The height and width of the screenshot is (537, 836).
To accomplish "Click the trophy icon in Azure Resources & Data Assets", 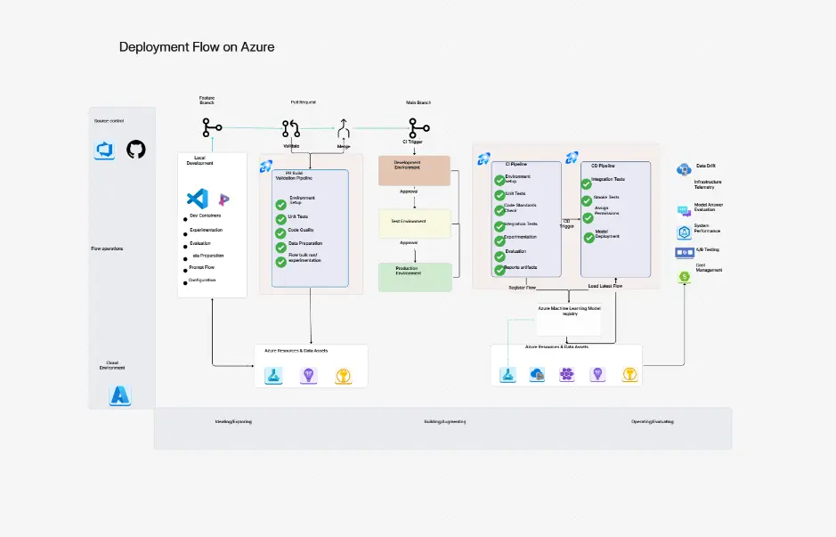I will point(343,374).
